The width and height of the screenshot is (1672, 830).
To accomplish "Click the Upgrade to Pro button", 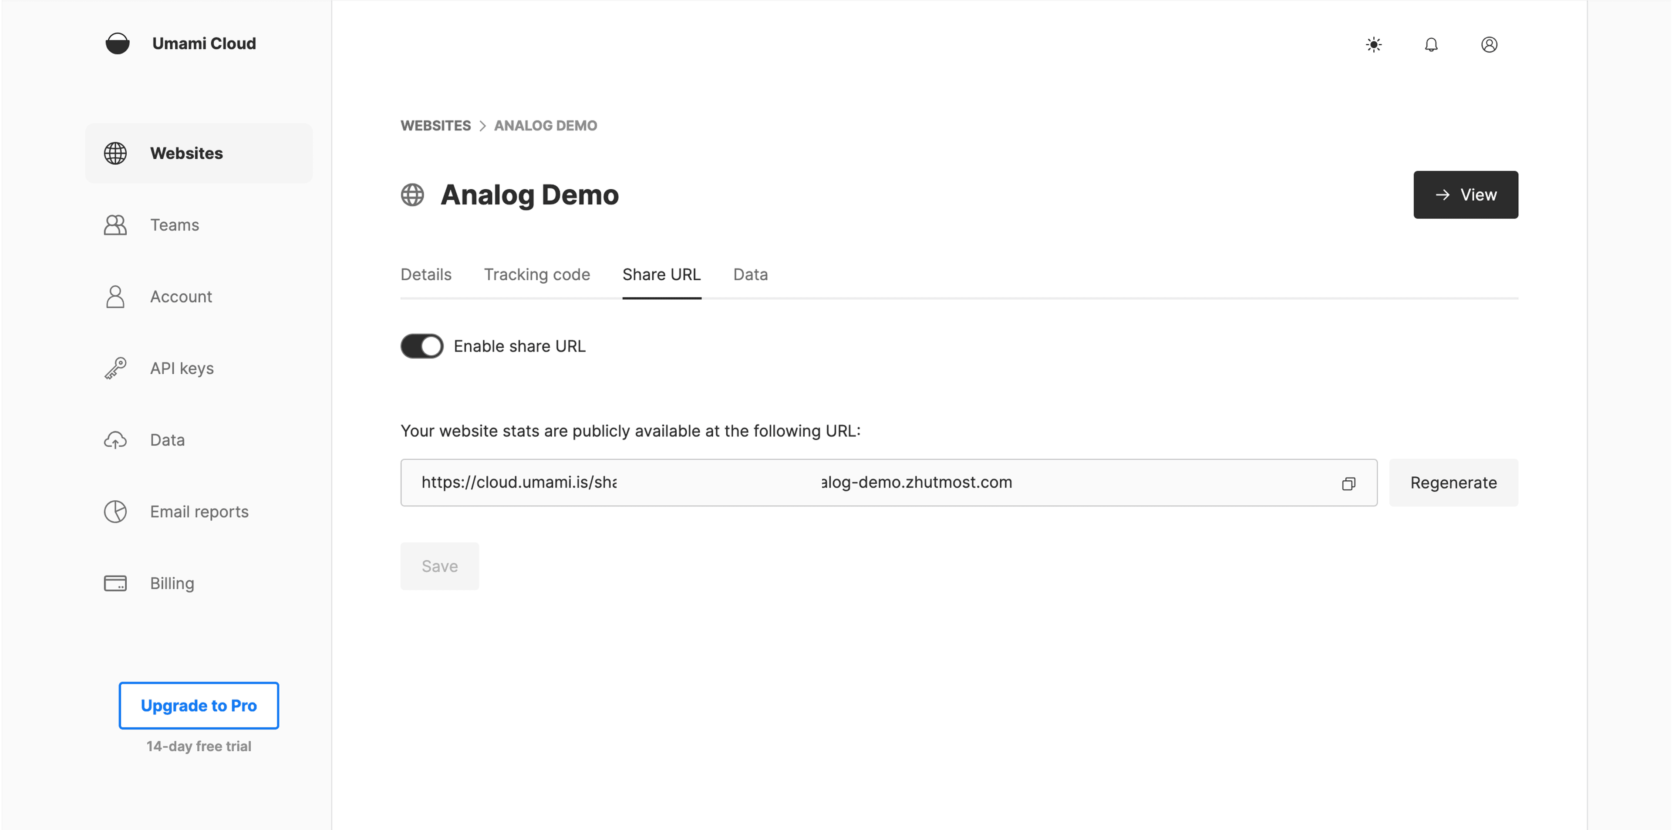I will (x=199, y=706).
